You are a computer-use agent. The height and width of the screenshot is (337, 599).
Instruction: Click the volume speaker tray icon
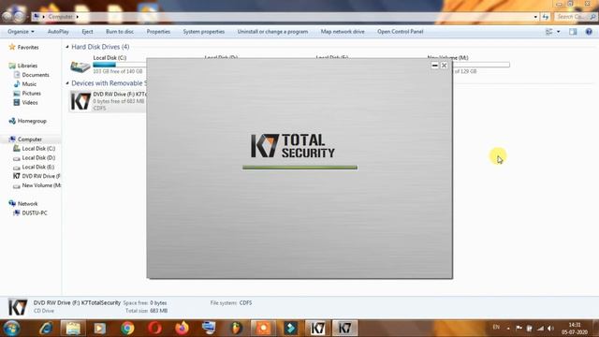(x=550, y=329)
